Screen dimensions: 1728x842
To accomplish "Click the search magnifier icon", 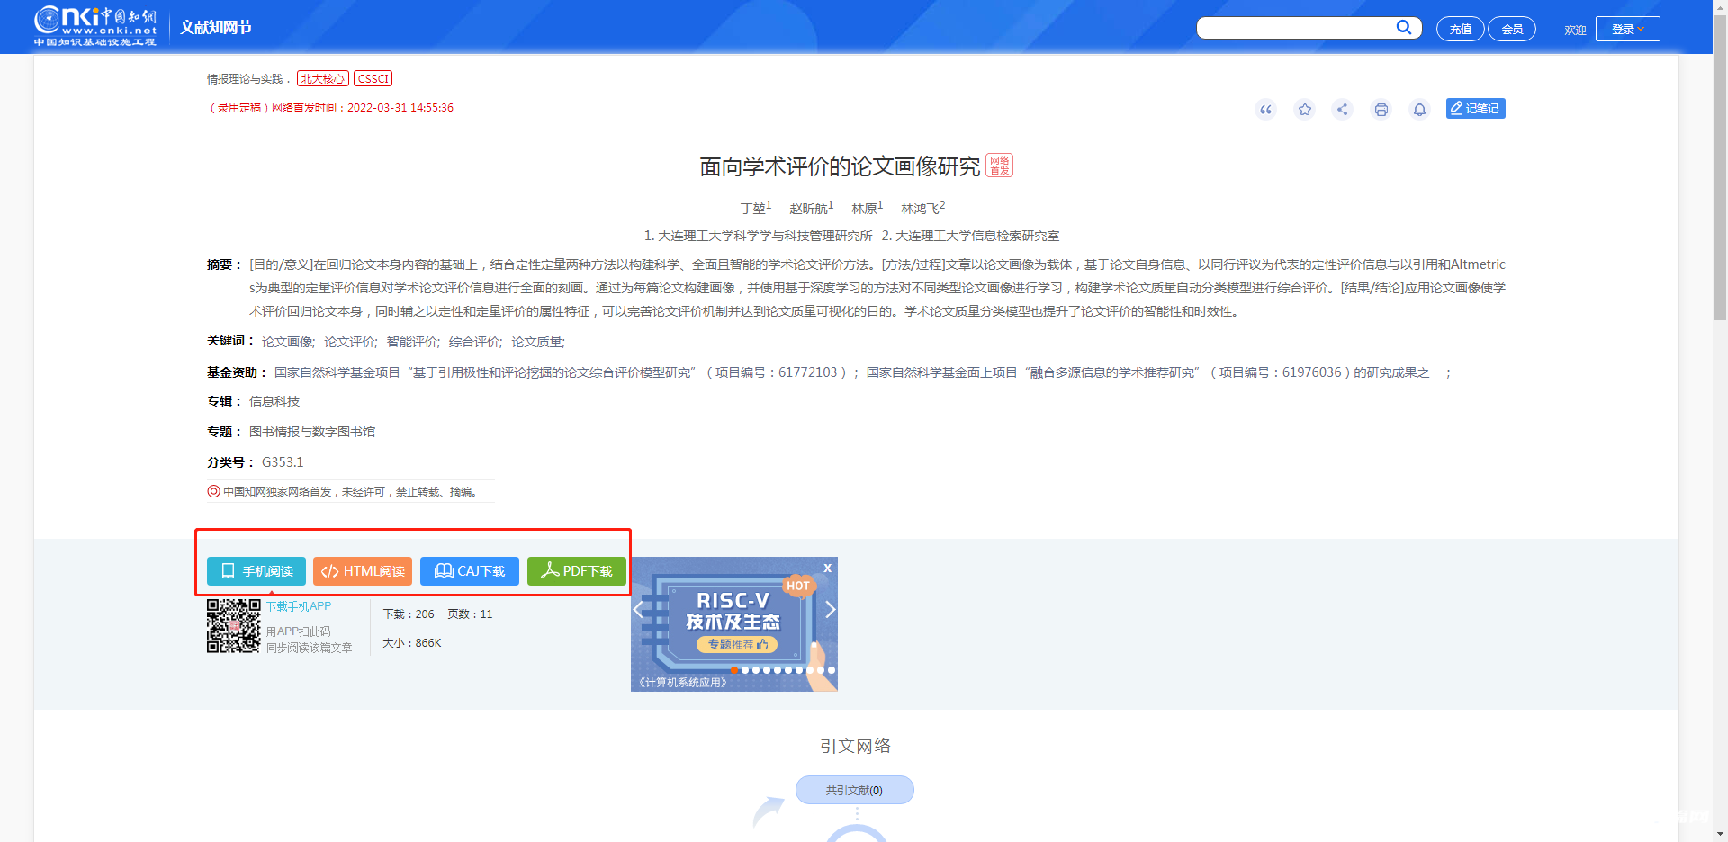I will point(1403,27).
